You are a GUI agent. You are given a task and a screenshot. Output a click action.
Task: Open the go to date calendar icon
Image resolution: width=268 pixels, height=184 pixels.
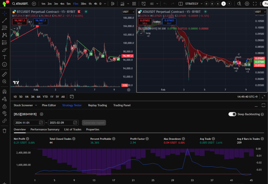click(x=72, y=97)
